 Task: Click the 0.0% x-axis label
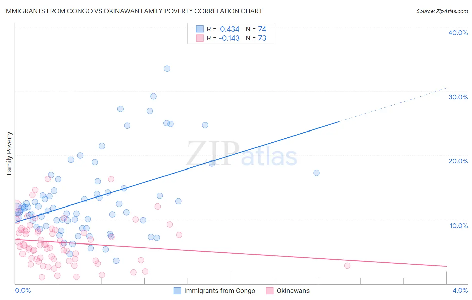tap(23, 290)
